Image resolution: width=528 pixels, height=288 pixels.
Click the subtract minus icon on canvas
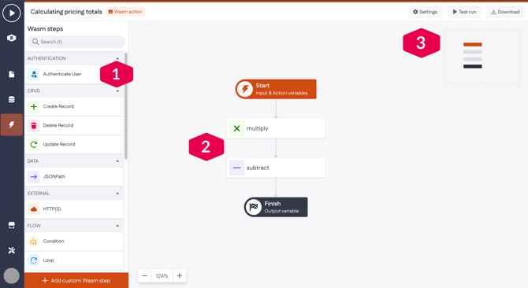(236, 168)
